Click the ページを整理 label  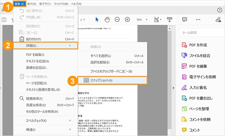pyautogui.click(x=199, y=109)
